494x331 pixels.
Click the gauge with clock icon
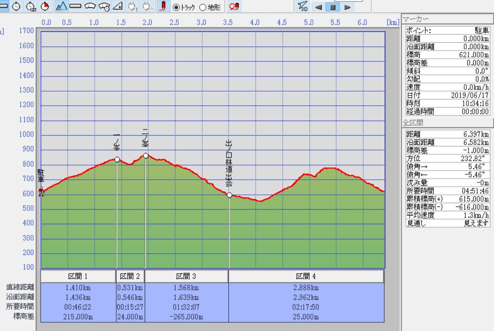click(x=104, y=6)
